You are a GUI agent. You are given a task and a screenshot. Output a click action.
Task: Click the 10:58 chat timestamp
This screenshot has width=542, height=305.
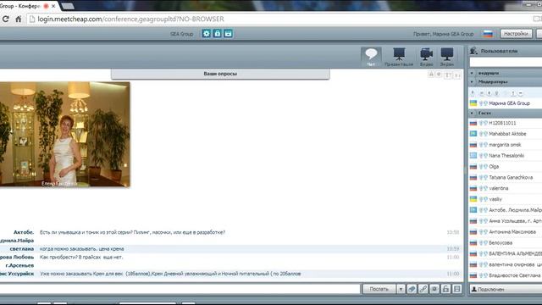point(453,232)
